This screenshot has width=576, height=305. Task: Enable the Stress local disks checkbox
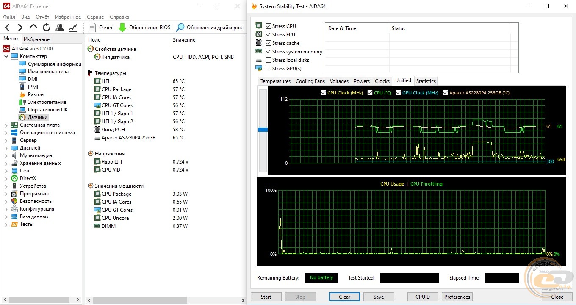(x=268, y=60)
